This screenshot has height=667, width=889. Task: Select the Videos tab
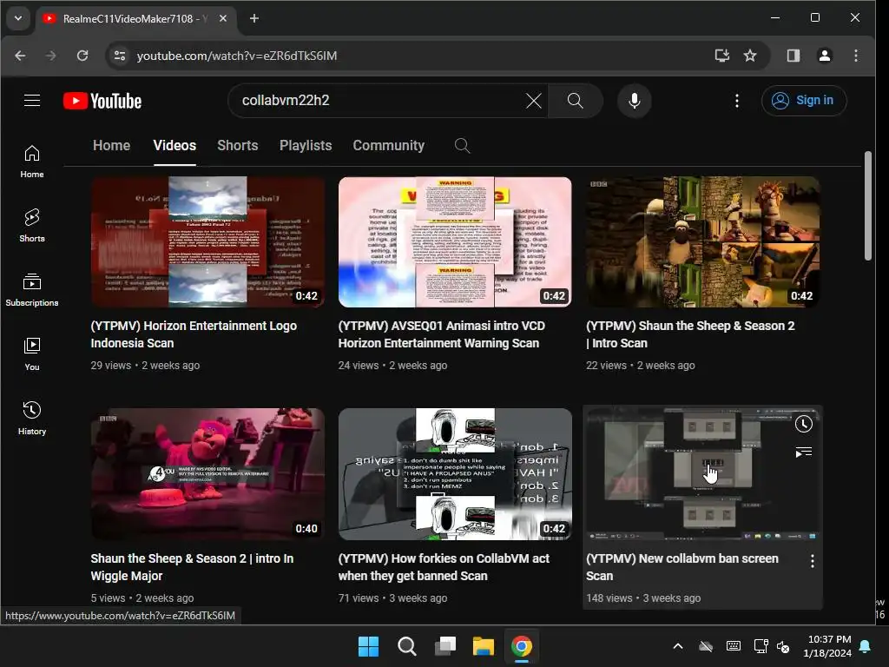pyautogui.click(x=175, y=146)
